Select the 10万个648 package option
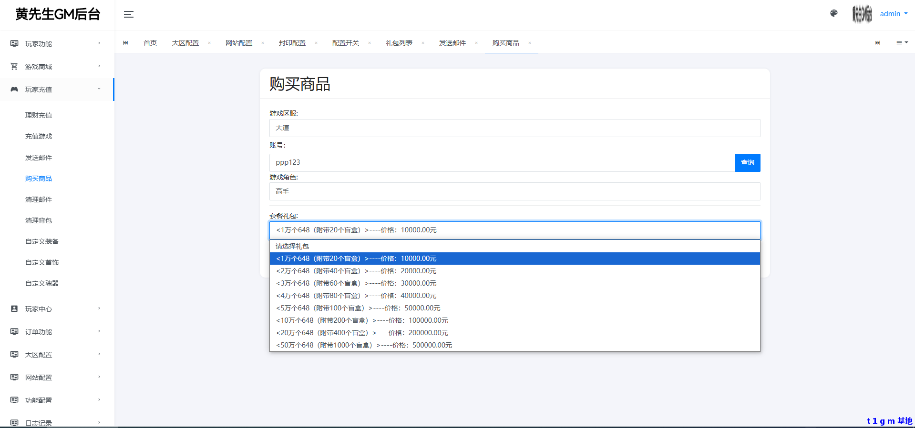This screenshot has width=915, height=428. [x=514, y=320]
